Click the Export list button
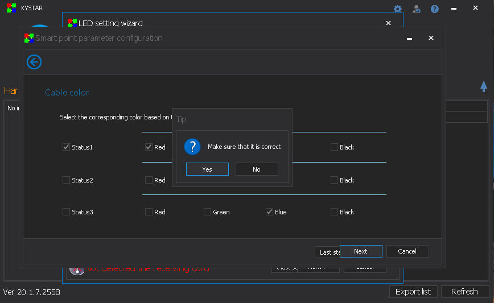This screenshot has width=494, height=303. point(413,292)
